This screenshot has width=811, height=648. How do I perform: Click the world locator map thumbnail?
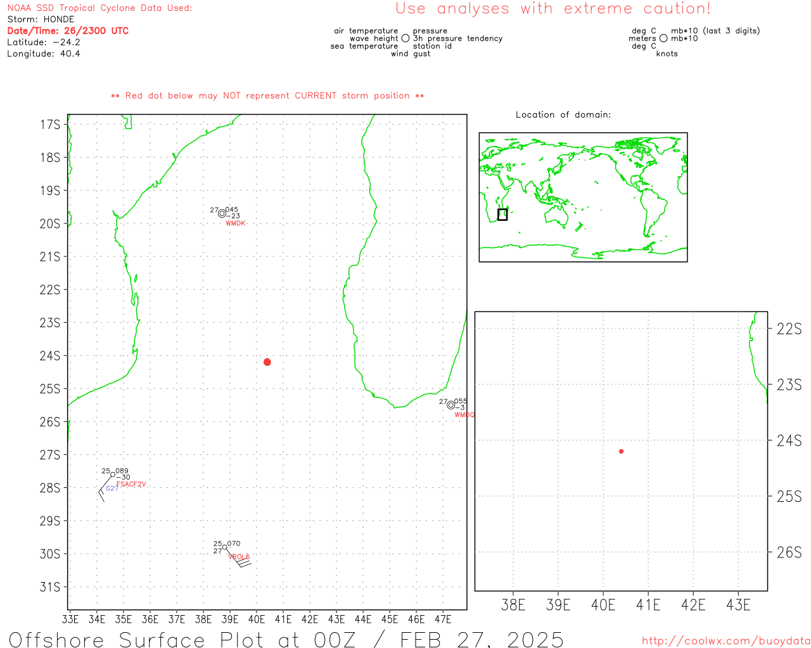click(583, 197)
